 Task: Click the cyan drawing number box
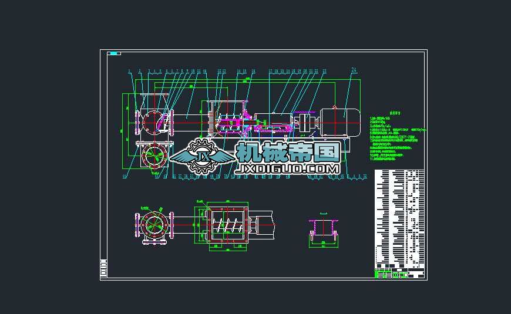[x=114, y=53]
